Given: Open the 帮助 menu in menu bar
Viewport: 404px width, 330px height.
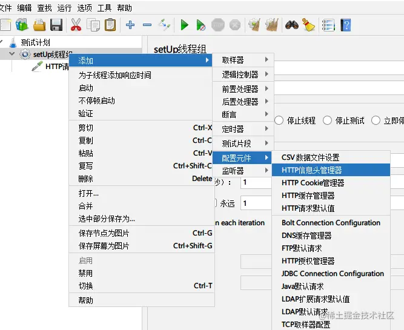Looking at the screenshot, I should point(124,8).
